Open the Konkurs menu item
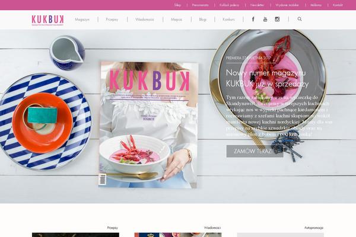356x237 pixels. tap(228, 20)
